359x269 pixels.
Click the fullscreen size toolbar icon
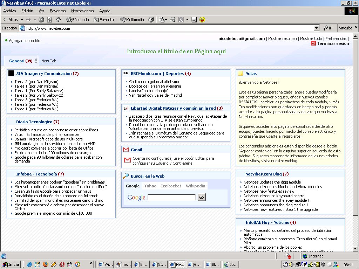[x=181, y=20]
